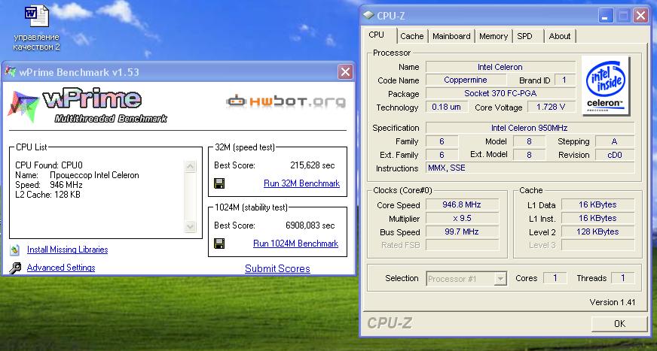The height and width of the screenshot is (351, 657).
Task: Click the '946.8 MHz' core speed value
Action: click(x=462, y=204)
